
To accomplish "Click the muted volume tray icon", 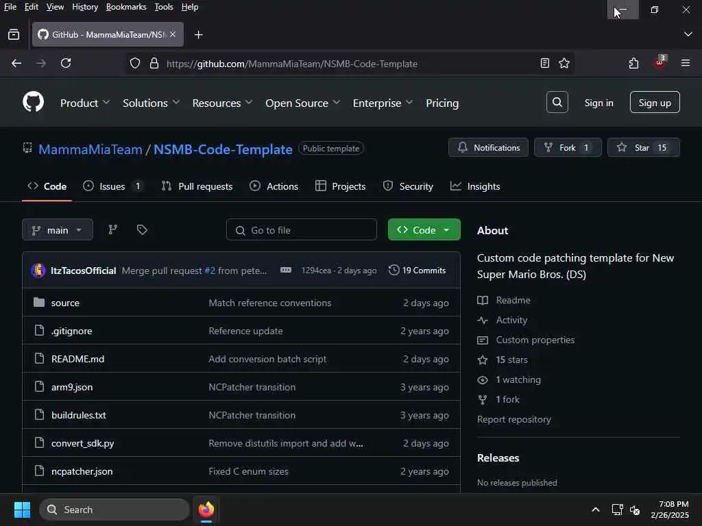I will tap(635, 510).
